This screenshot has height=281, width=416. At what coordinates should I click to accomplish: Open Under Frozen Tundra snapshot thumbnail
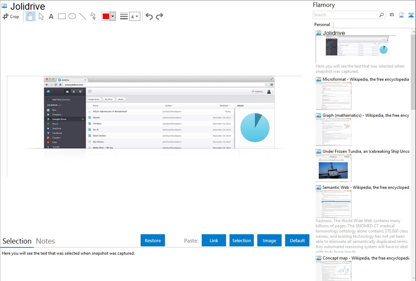(333, 168)
